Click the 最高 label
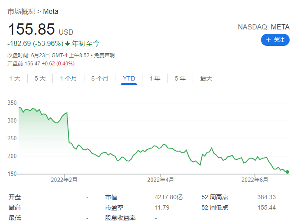Image resolution: width=300 pixels, height=223 pixels. pyautogui.click(x=15, y=207)
